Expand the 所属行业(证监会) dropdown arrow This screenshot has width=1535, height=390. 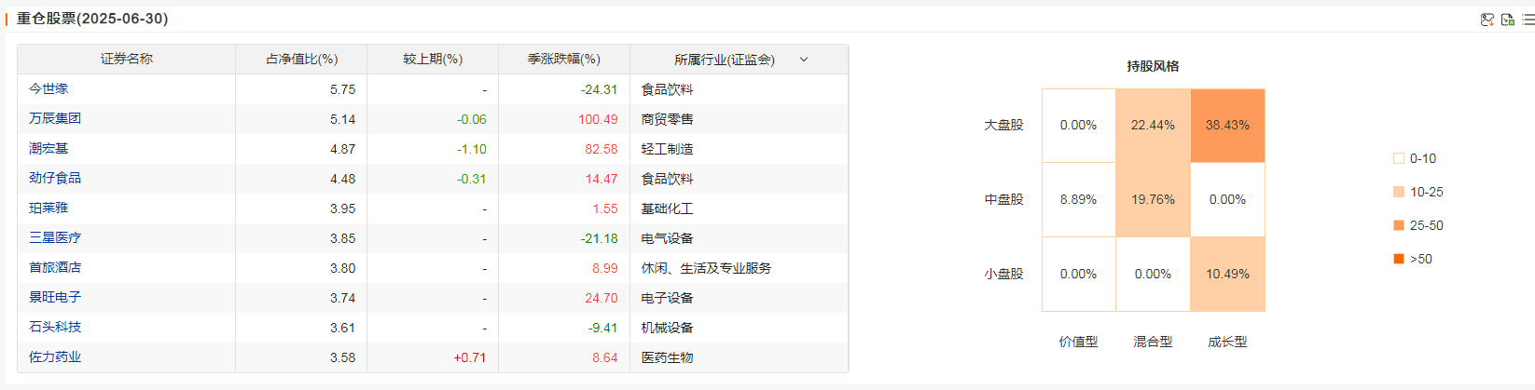coord(804,60)
